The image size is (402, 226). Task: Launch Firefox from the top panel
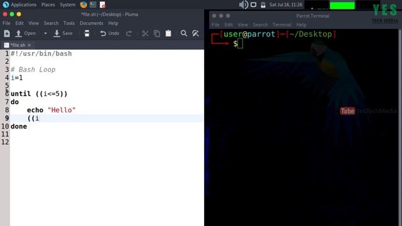[84, 4]
